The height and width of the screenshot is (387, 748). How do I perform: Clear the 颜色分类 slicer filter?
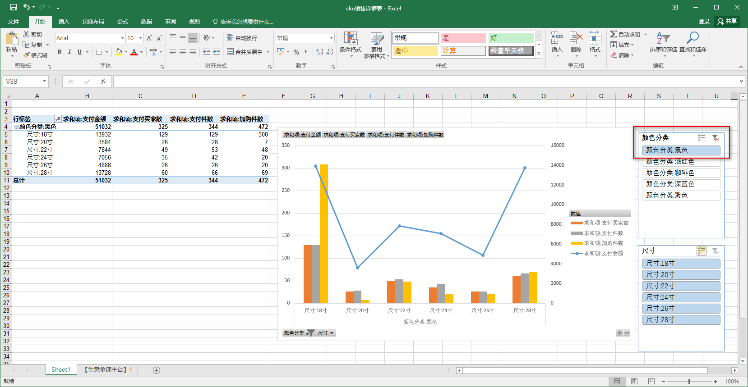[x=716, y=138]
